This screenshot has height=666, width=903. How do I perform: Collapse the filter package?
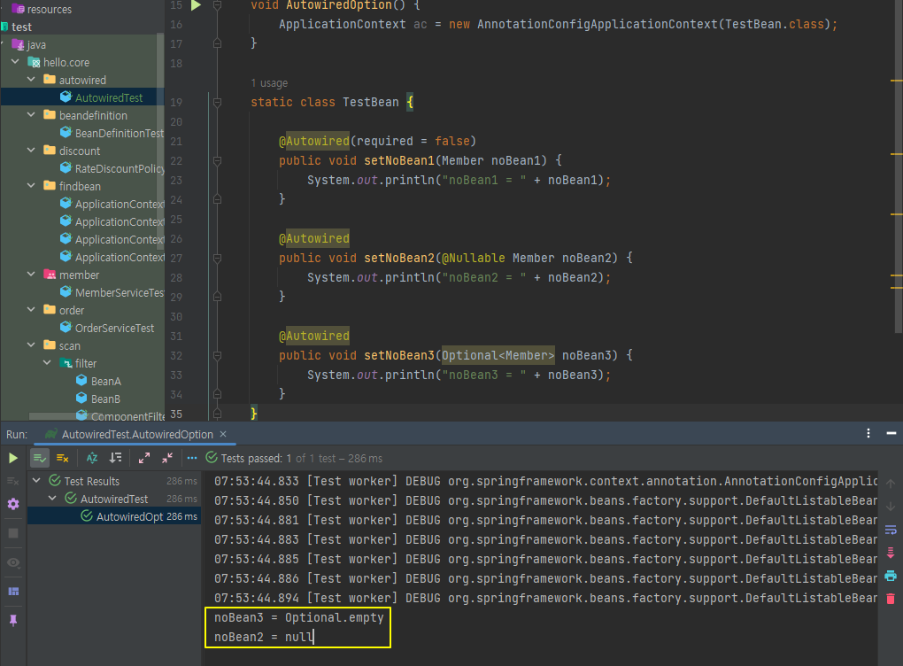pos(47,363)
